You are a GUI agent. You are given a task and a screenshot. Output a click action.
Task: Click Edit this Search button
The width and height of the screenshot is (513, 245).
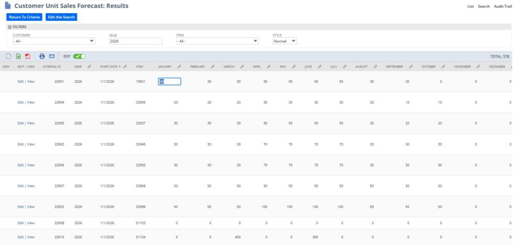(x=61, y=17)
